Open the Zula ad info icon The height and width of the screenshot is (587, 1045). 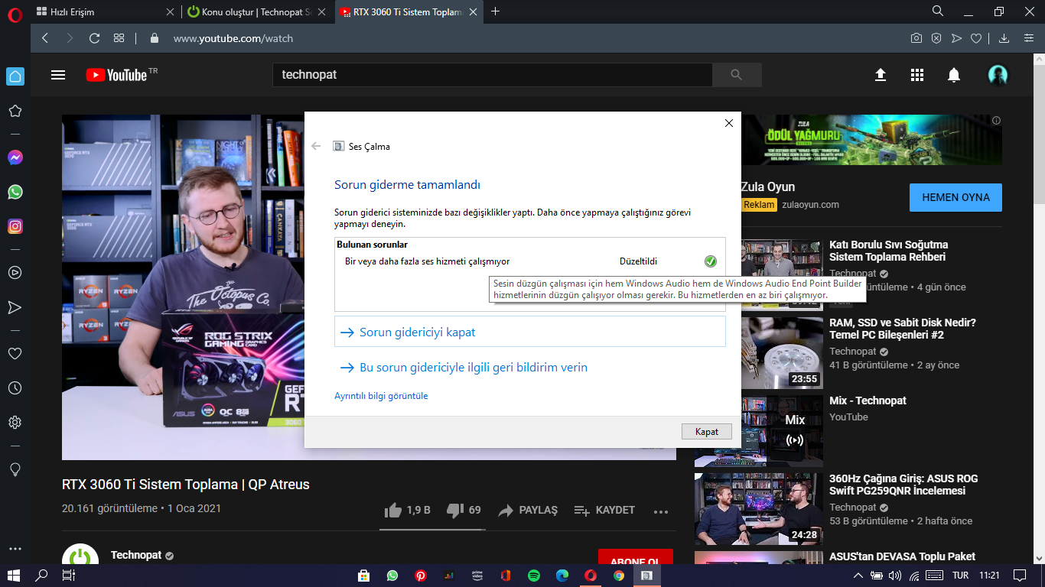pos(996,120)
